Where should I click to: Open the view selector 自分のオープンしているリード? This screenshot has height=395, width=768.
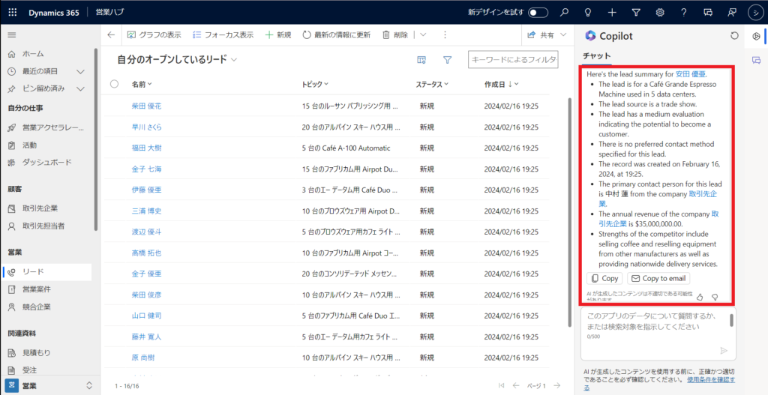[177, 60]
